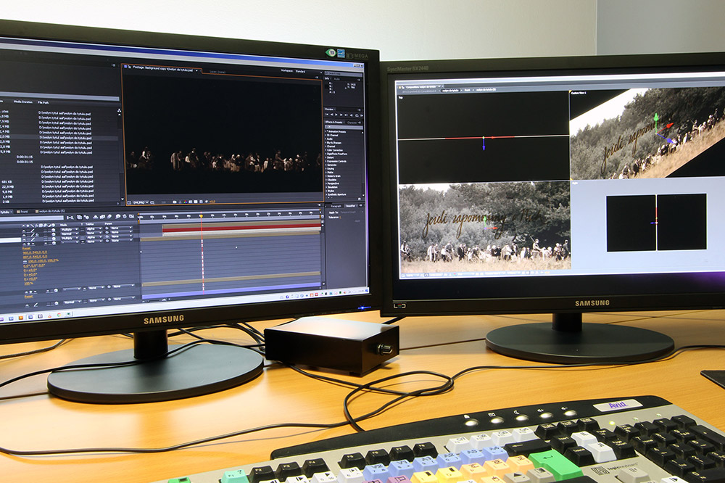Select the 'wolyn do tytulu (5)' timeline tab
725x483 pixels.
51,211
